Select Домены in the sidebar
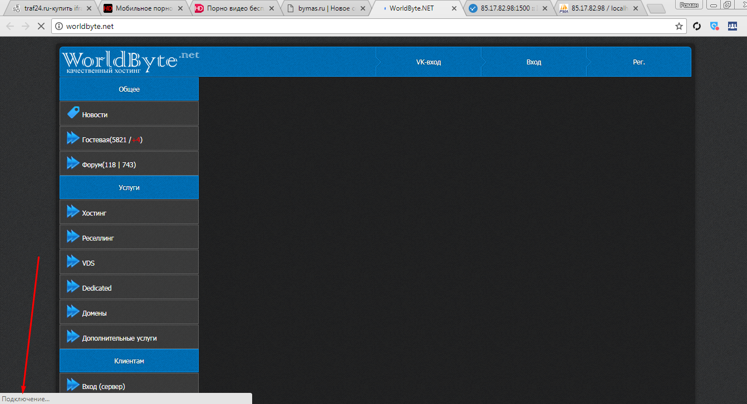The height and width of the screenshot is (404, 747). click(x=94, y=313)
